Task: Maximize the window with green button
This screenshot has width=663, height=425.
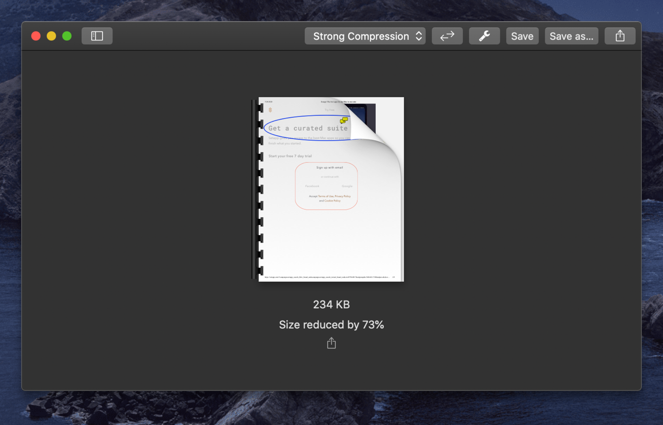Action: pyautogui.click(x=67, y=36)
